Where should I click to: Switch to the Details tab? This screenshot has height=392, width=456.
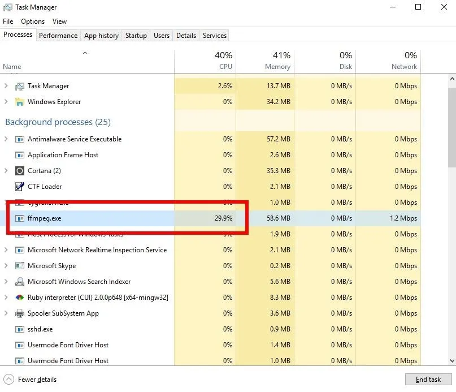coord(186,36)
